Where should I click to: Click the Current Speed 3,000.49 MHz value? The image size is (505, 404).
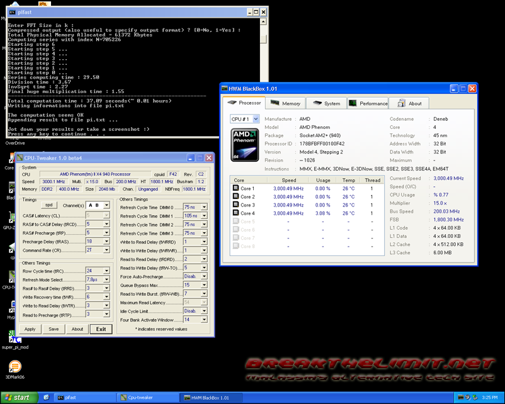pos(448,178)
